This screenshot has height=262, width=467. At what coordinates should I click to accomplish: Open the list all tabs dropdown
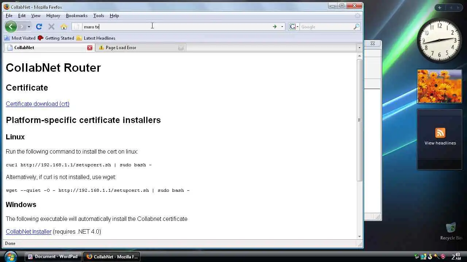pos(359,48)
